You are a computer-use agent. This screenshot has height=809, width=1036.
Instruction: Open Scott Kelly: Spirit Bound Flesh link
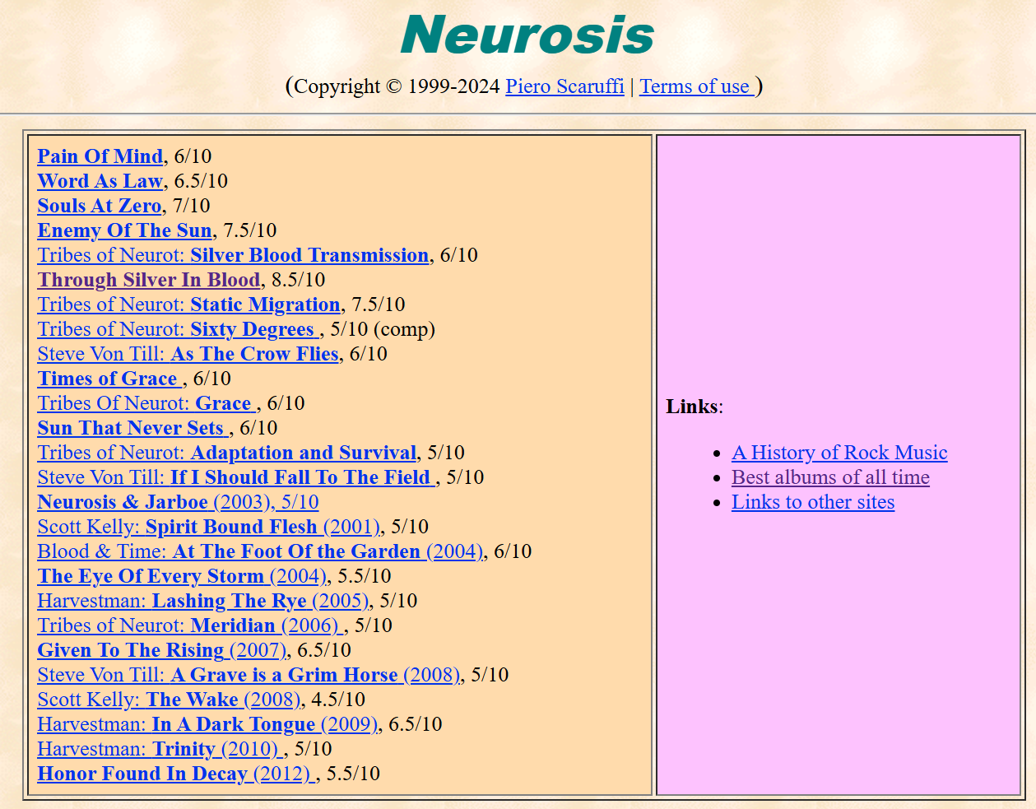click(209, 527)
